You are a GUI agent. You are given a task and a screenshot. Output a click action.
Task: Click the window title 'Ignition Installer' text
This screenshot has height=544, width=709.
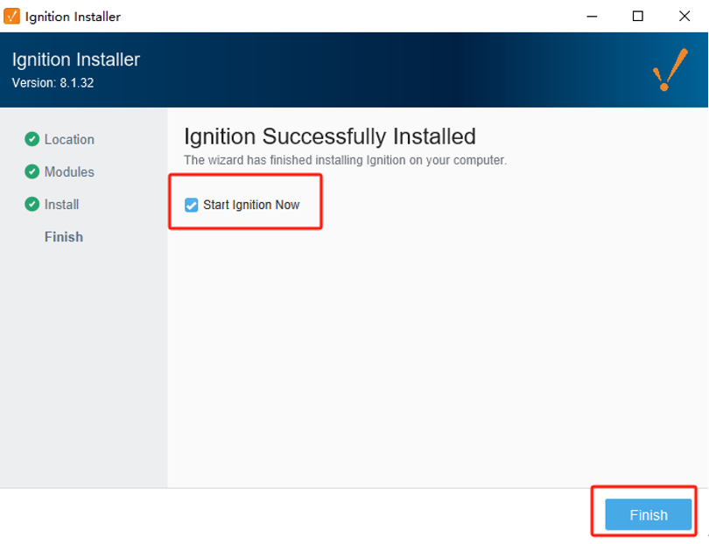(x=73, y=17)
